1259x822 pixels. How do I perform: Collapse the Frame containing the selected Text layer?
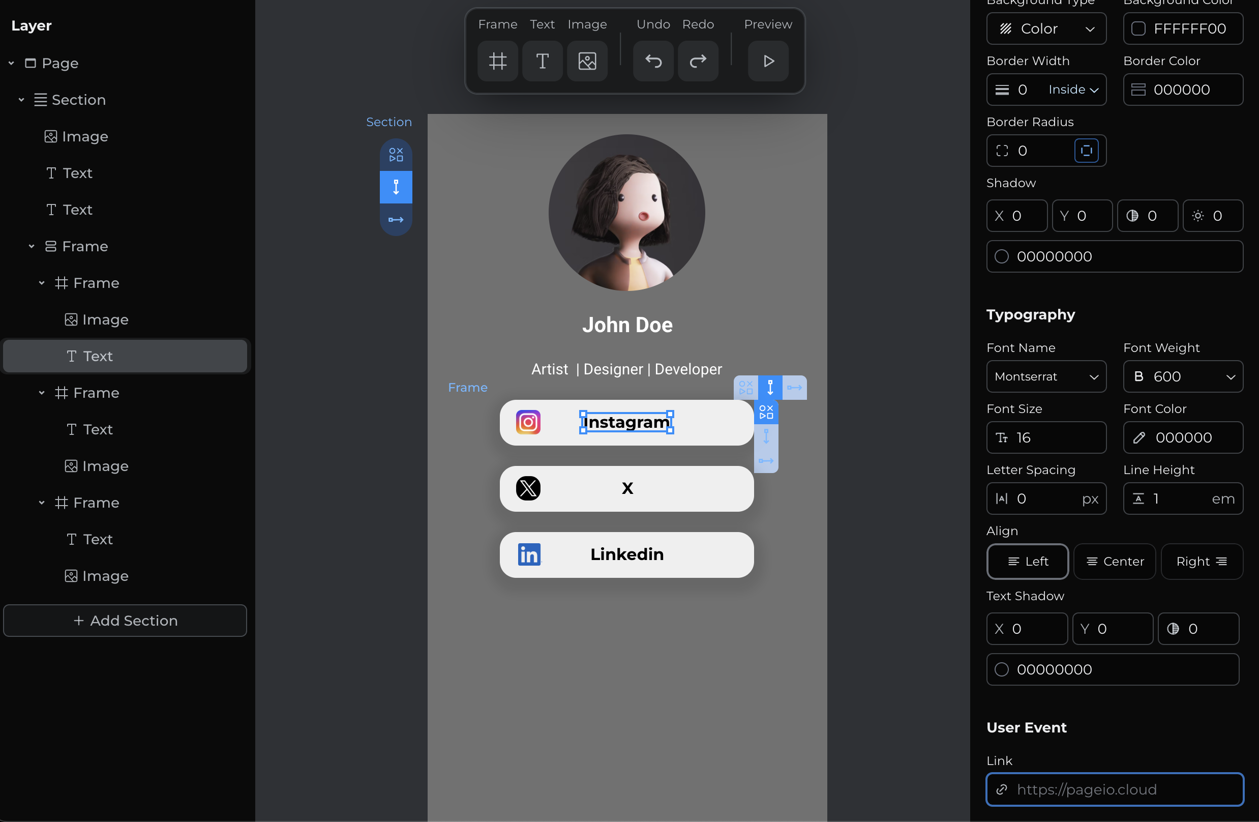point(41,283)
